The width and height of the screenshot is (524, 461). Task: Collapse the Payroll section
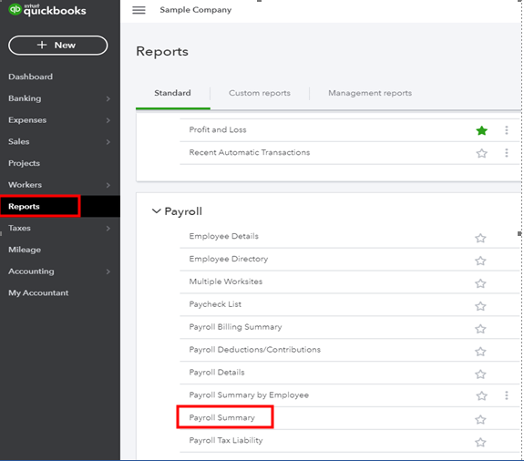click(156, 211)
